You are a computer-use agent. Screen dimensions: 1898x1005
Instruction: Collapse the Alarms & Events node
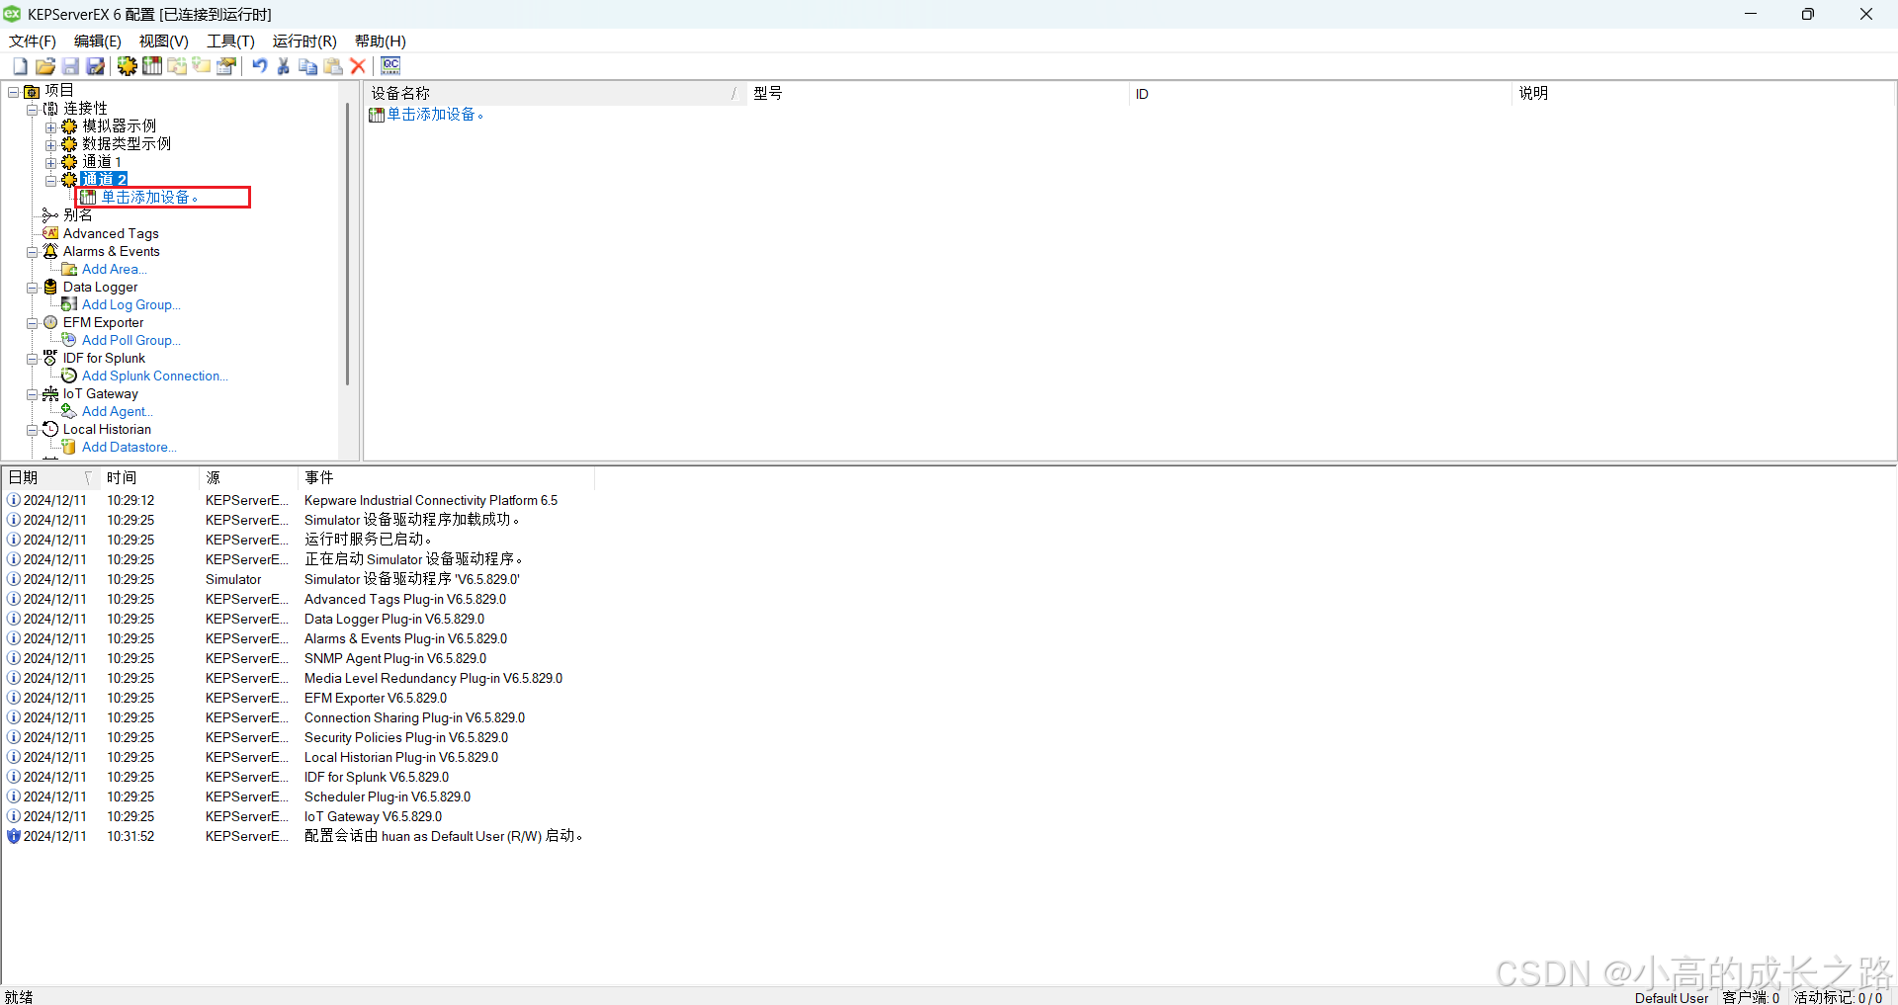pyautogui.click(x=32, y=252)
